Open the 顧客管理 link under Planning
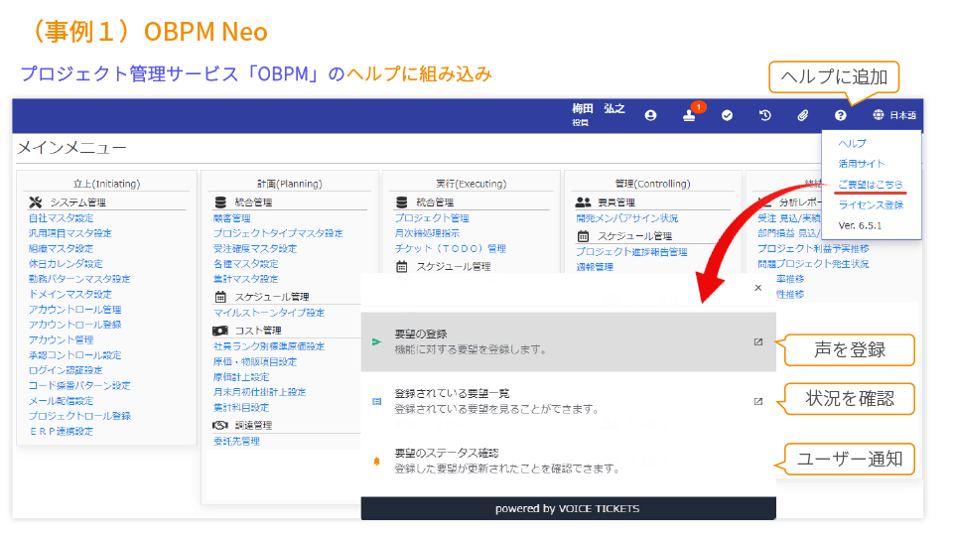953x536 pixels. 232,218
